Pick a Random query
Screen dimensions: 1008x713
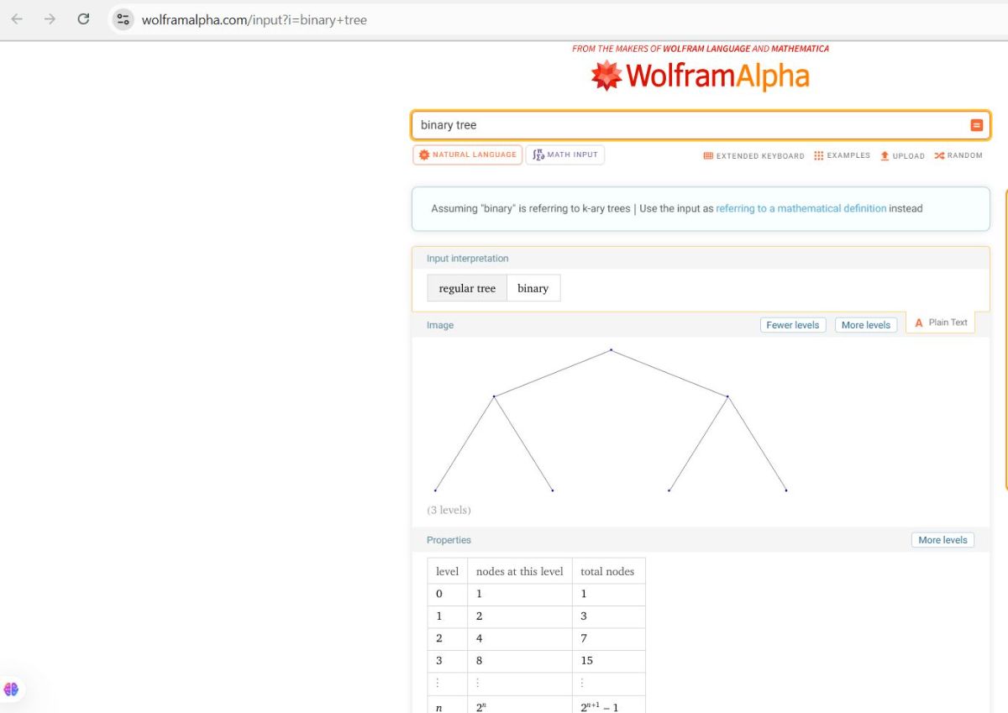point(958,155)
